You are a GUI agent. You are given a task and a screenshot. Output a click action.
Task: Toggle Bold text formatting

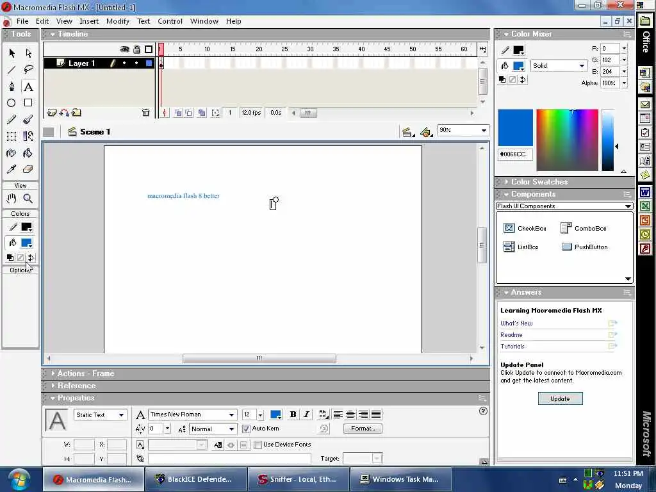tap(293, 414)
